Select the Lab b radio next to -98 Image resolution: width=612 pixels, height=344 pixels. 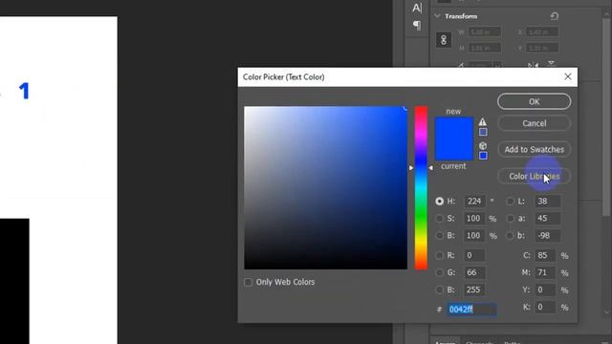[x=510, y=236]
